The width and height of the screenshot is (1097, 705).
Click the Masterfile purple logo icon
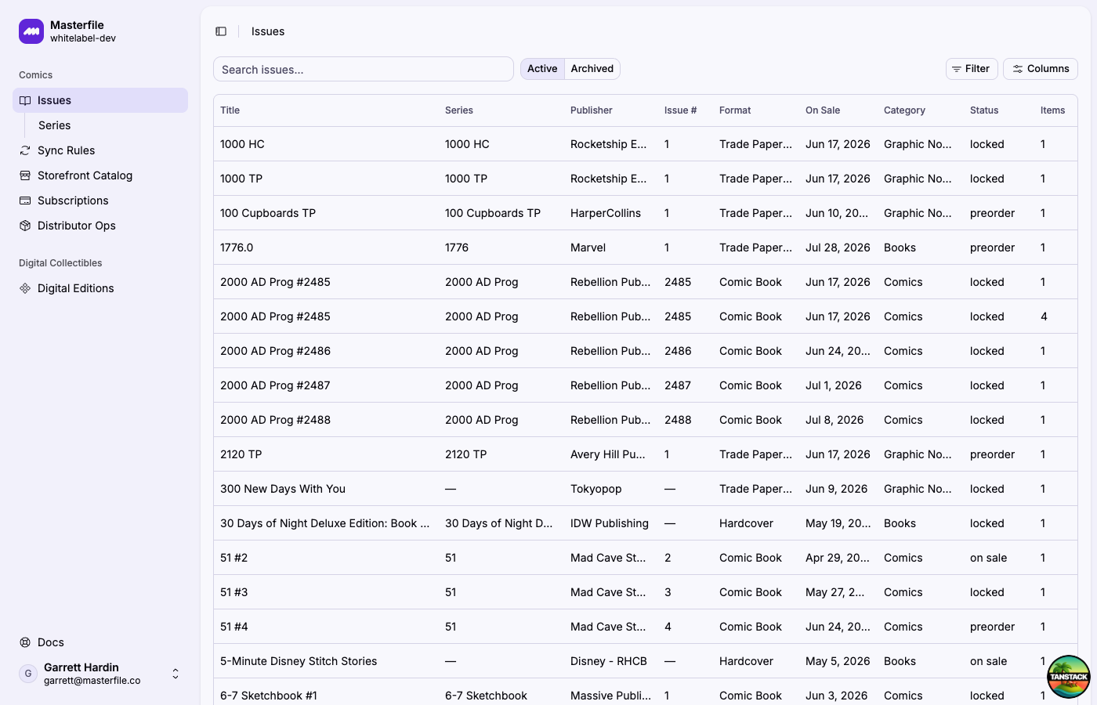point(31,31)
